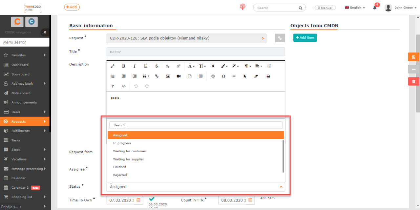This screenshot has width=420, height=210.
Task: Select the Assigned status option
Action: click(196, 135)
